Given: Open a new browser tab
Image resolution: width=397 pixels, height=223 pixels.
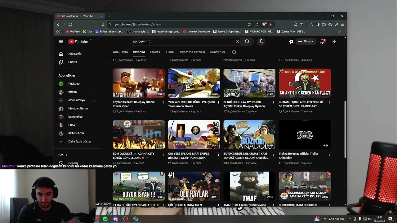Looking at the screenshot, I should coord(109,16).
